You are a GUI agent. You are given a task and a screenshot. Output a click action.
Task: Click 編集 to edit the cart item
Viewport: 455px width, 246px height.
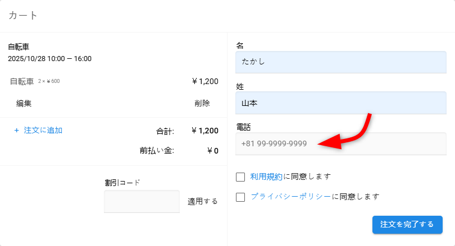[24, 103]
